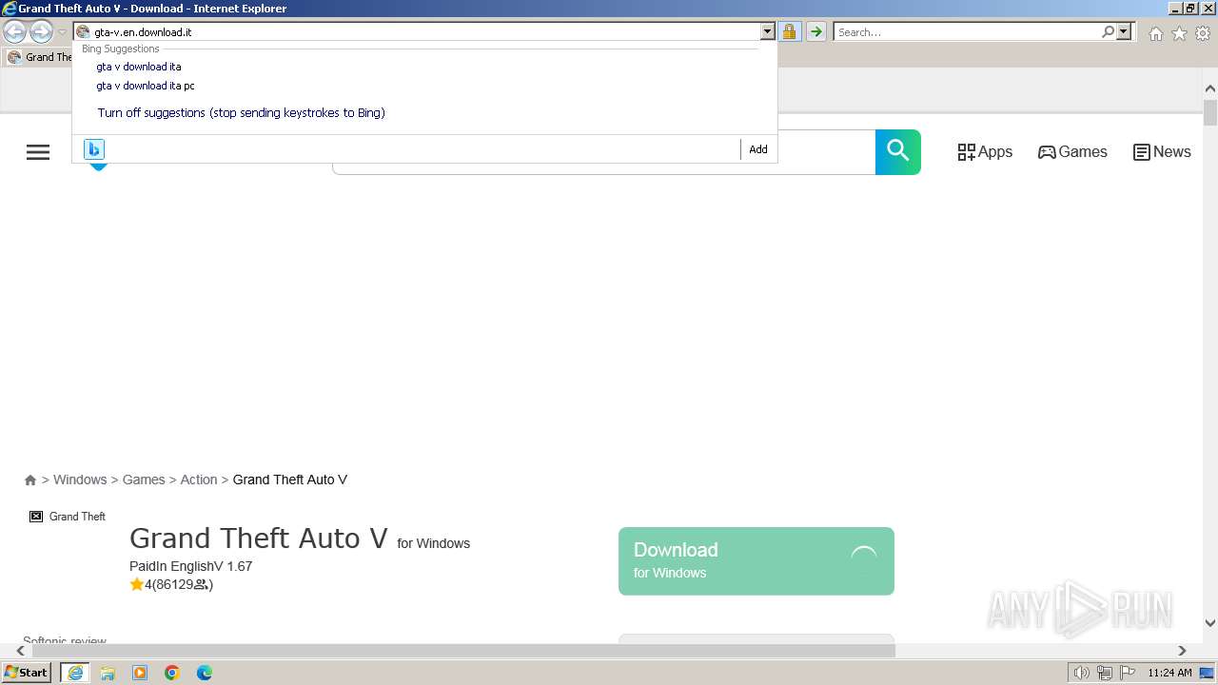Click the teal site search button
This screenshot has width=1218, height=685.
898,151
